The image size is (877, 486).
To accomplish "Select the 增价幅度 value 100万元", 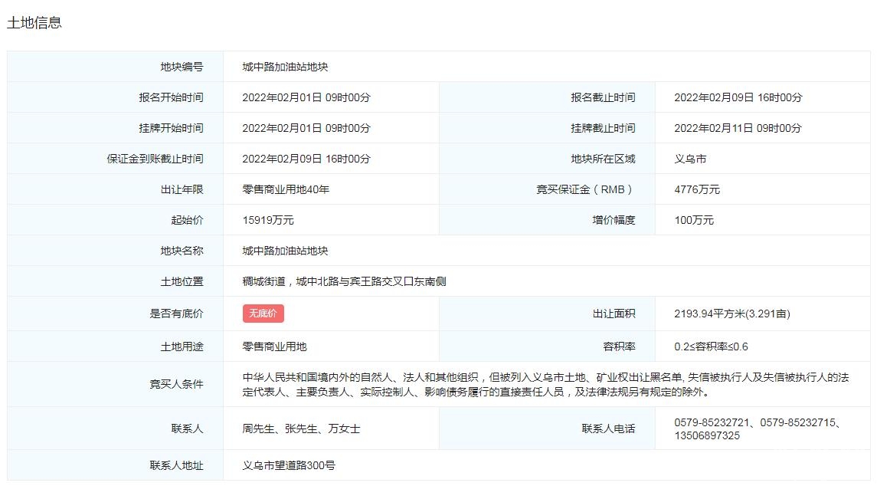I will tap(693, 220).
